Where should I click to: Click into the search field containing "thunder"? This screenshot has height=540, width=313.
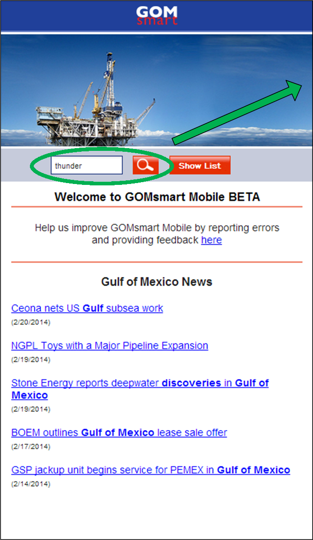click(87, 166)
